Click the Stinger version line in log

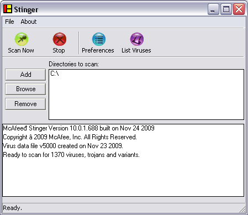78,128
